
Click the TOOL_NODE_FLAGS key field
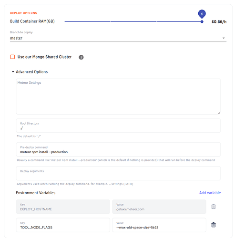(63, 225)
